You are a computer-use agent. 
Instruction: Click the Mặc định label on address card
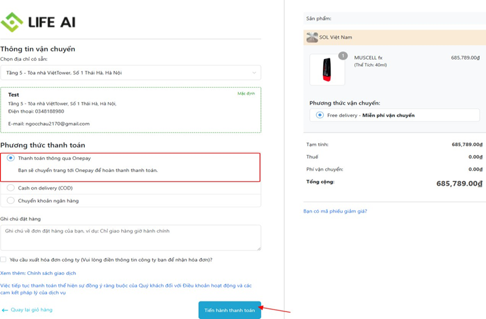click(246, 94)
